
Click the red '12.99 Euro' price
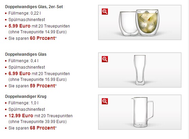21,116
